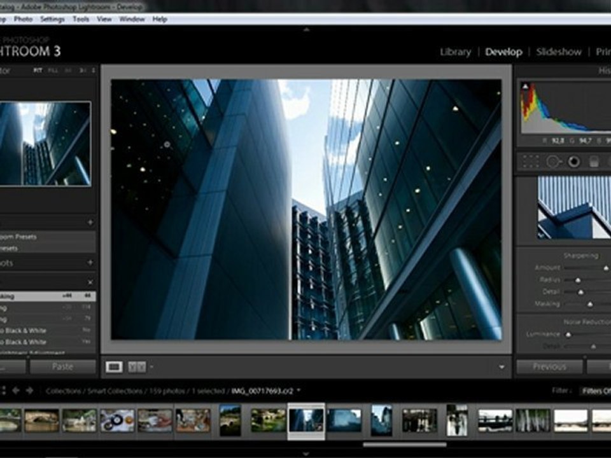Switch to the Slideshow module
The image size is (611, 458).
tap(558, 52)
